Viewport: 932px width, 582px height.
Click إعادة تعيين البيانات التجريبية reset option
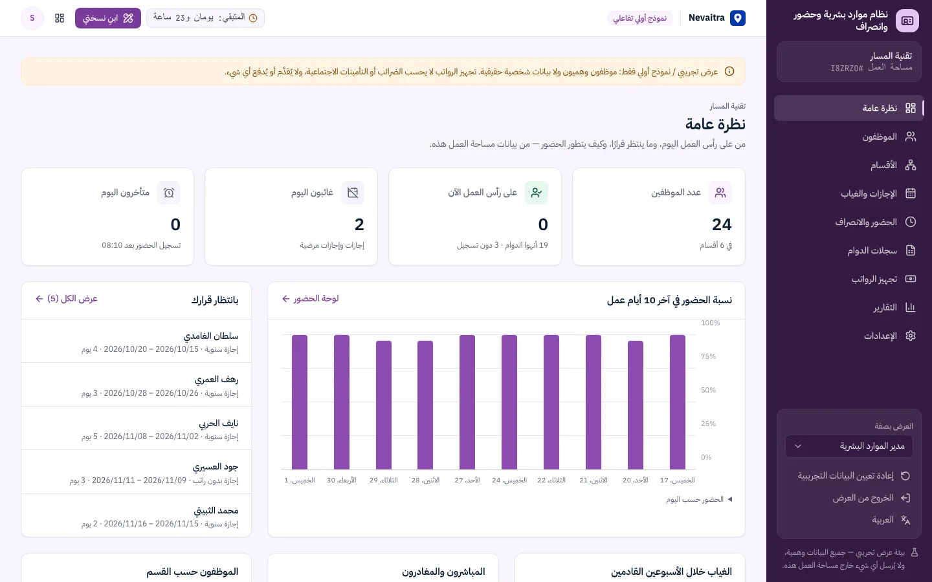[849, 476]
